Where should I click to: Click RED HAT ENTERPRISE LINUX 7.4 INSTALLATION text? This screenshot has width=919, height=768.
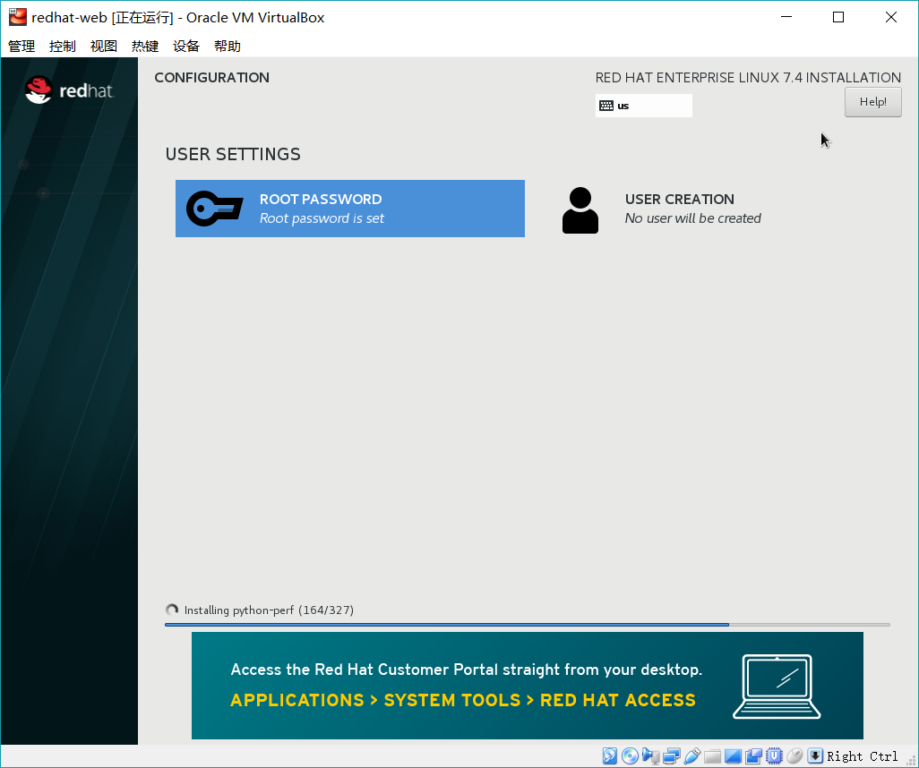pyautogui.click(x=748, y=77)
